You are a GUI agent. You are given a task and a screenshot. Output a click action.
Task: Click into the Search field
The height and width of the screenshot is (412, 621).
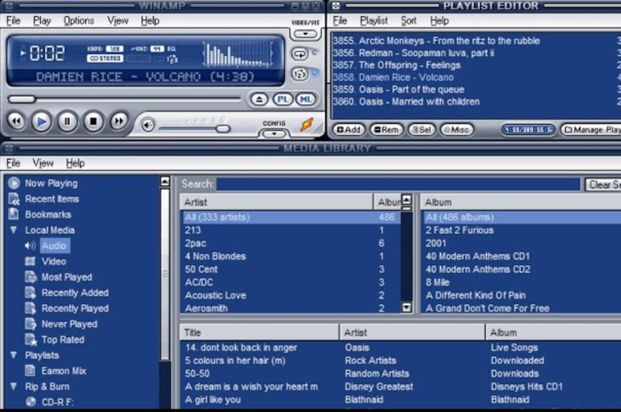[398, 184]
